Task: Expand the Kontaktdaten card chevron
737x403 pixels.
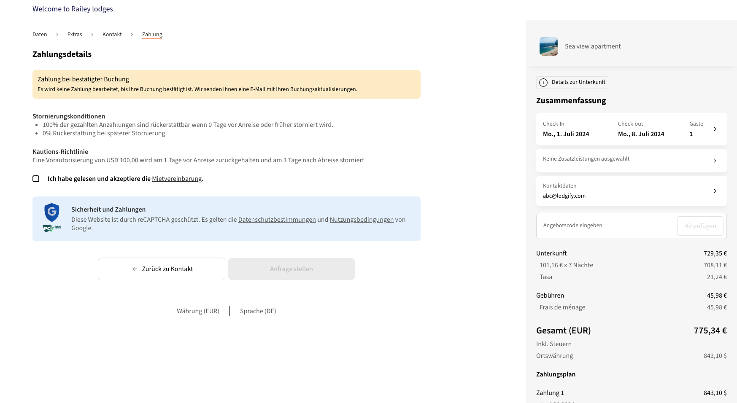Action: pyautogui.click(x=715, y=191)
